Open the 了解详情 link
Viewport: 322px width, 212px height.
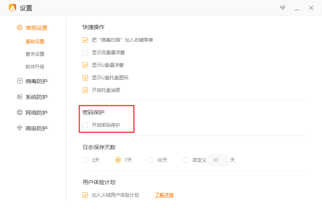pos(164,195)
